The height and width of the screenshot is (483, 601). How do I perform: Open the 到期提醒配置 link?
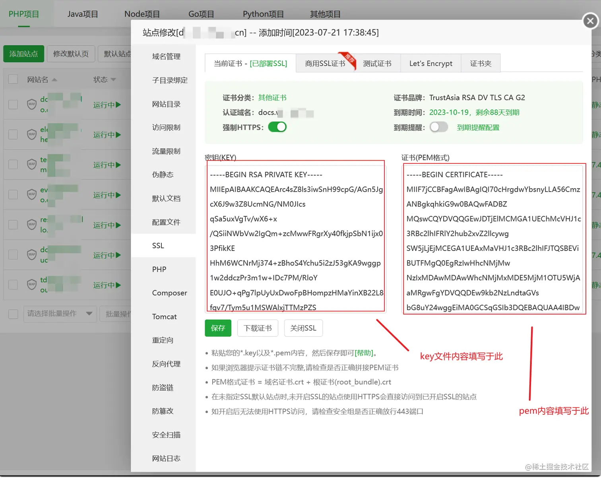[478, 128]
